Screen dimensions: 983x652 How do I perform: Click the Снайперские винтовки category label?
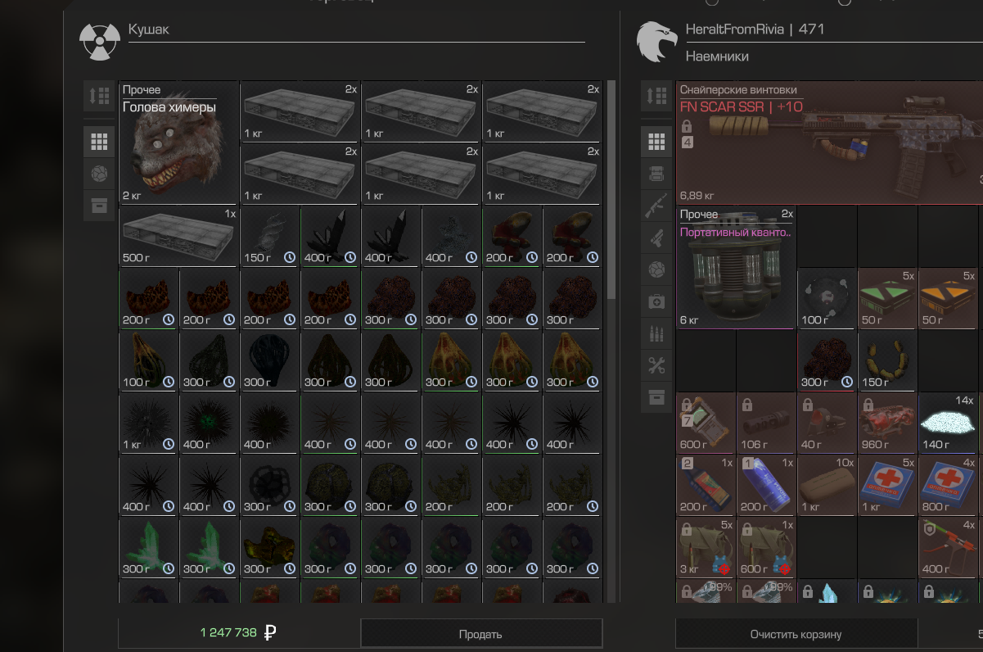coord(738,90)
